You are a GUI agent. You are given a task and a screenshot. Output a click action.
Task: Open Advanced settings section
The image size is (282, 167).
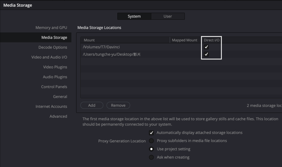click(58, 116)
